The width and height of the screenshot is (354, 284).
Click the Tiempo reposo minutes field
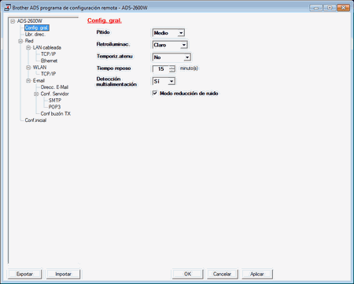click(160, 68)
